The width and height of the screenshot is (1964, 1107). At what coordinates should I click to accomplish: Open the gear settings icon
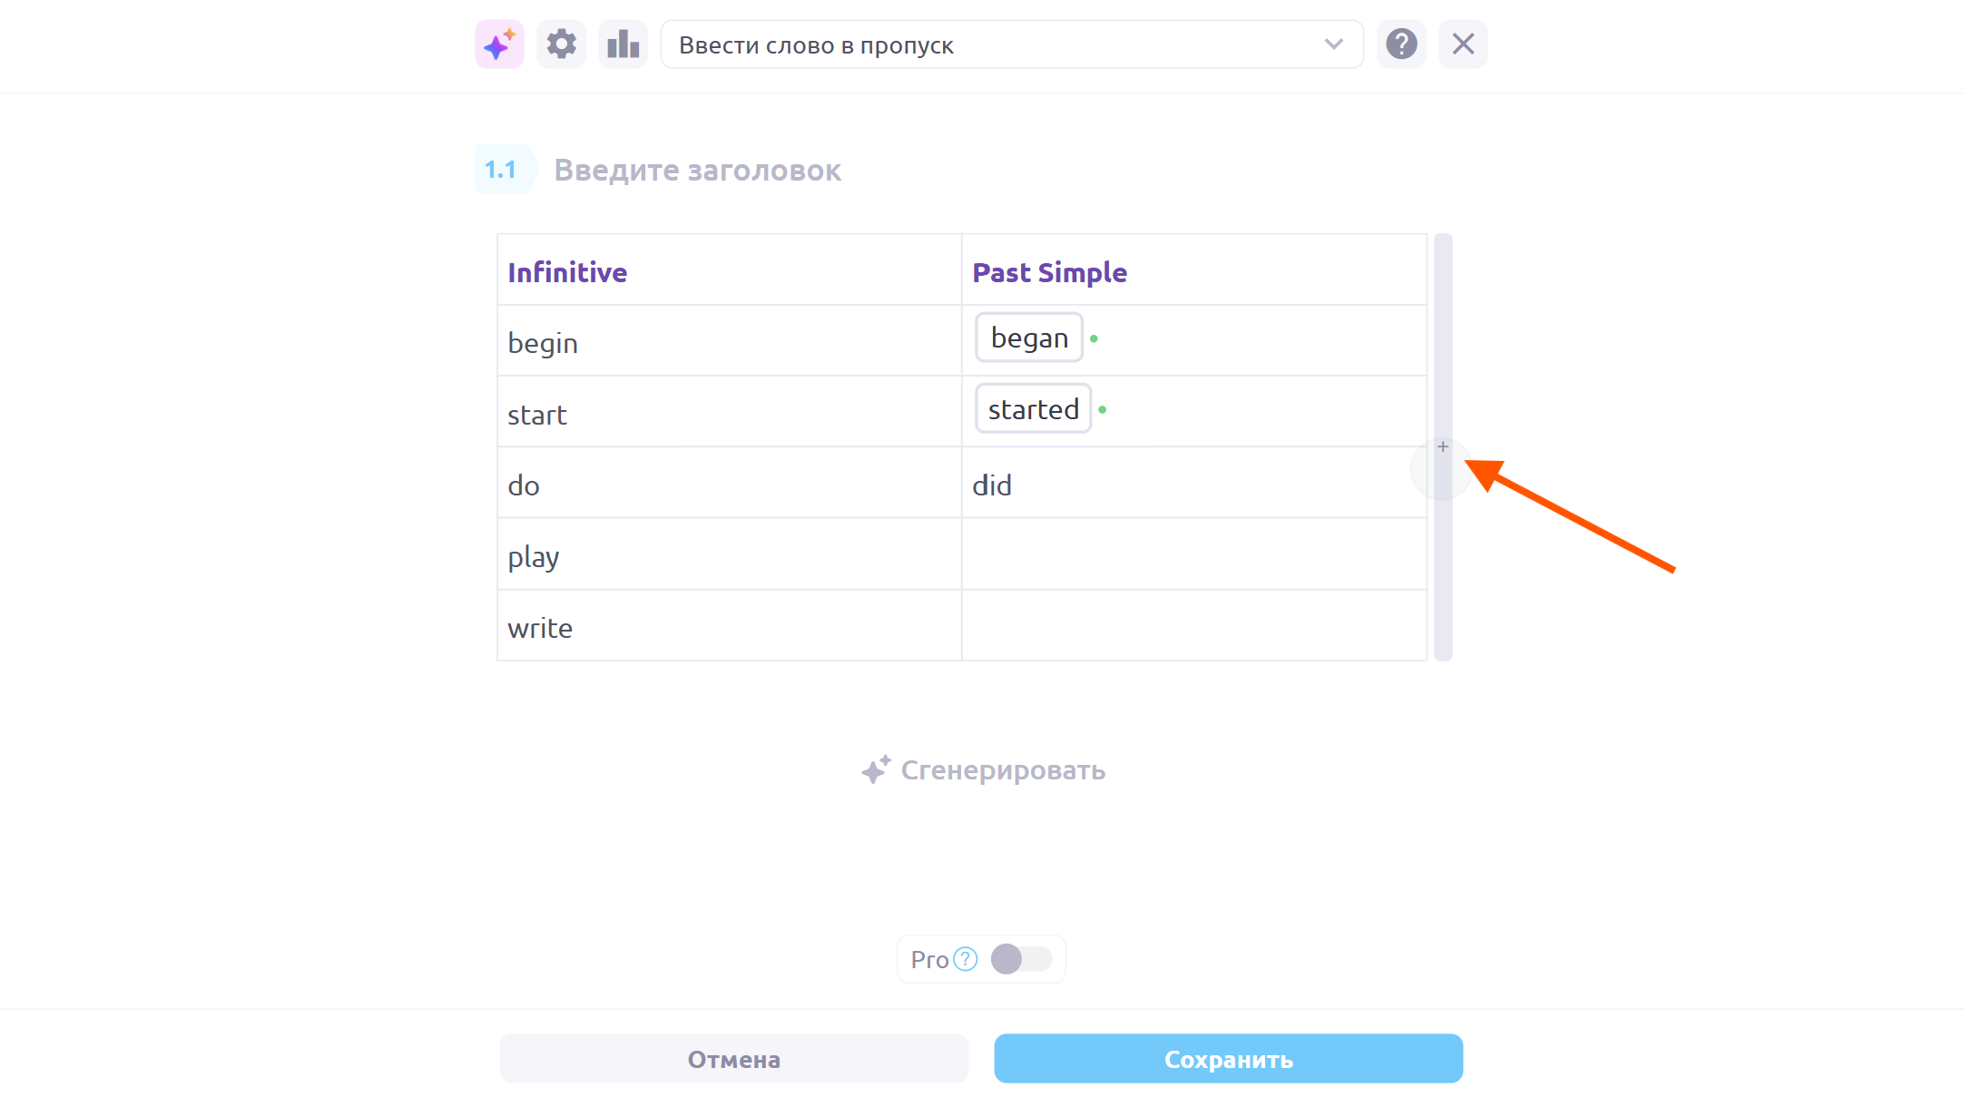[561, 44]
